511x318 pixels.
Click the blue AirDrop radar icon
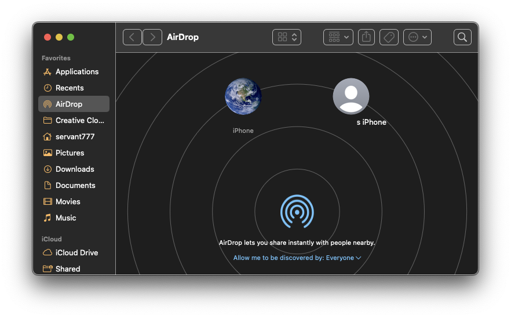(x=297, y=212)
